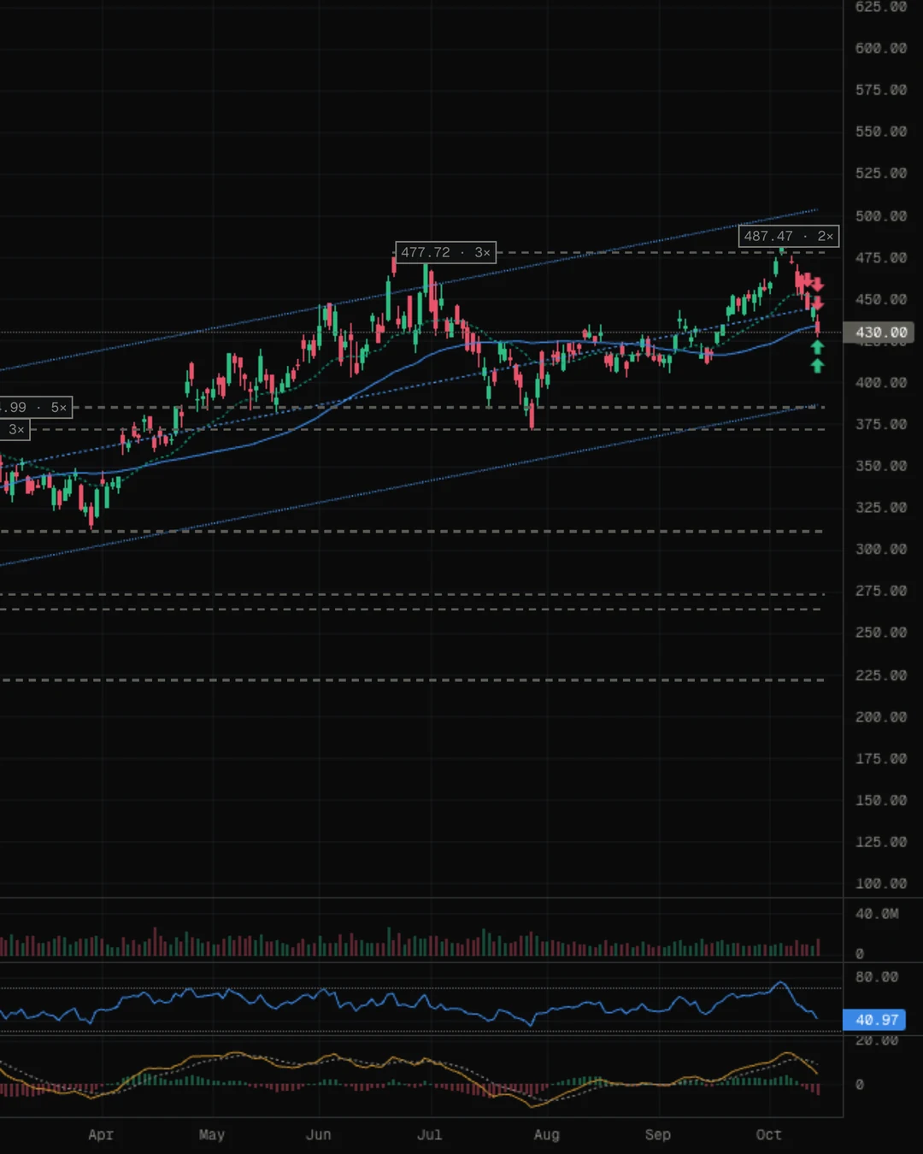Click the 80.00 RSI axis label
Image resolution: width=923 pixels, height=1154 pixels.
[877, 977]
